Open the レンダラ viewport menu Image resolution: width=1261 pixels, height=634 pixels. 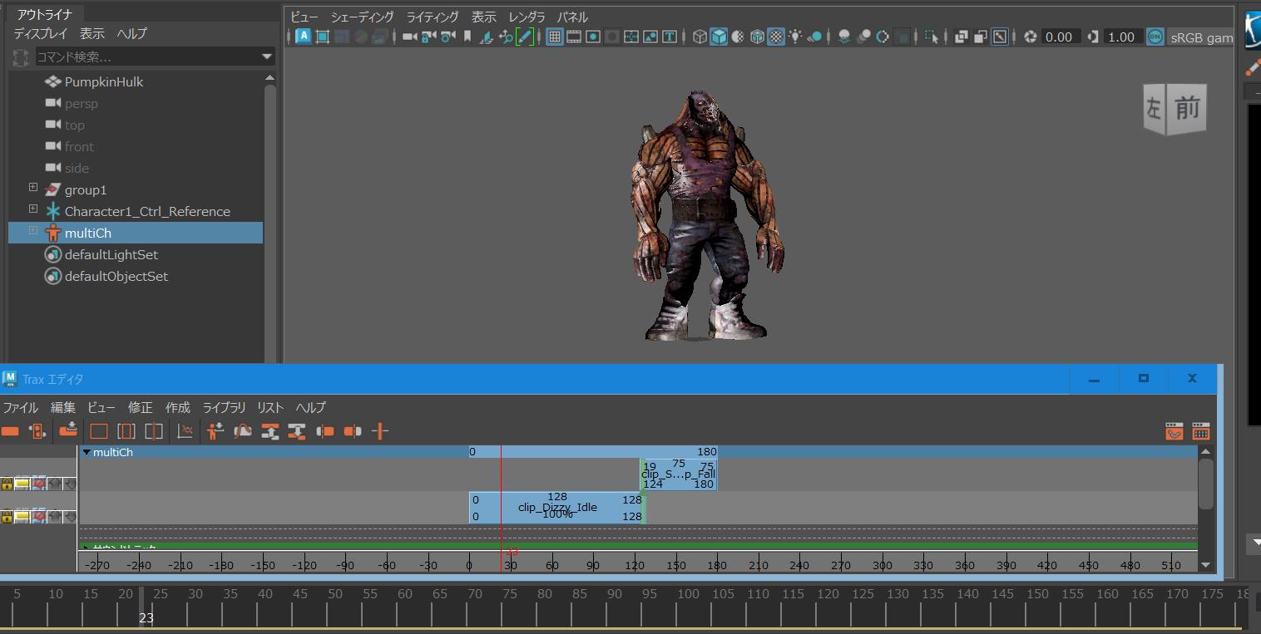coord(527,17)
